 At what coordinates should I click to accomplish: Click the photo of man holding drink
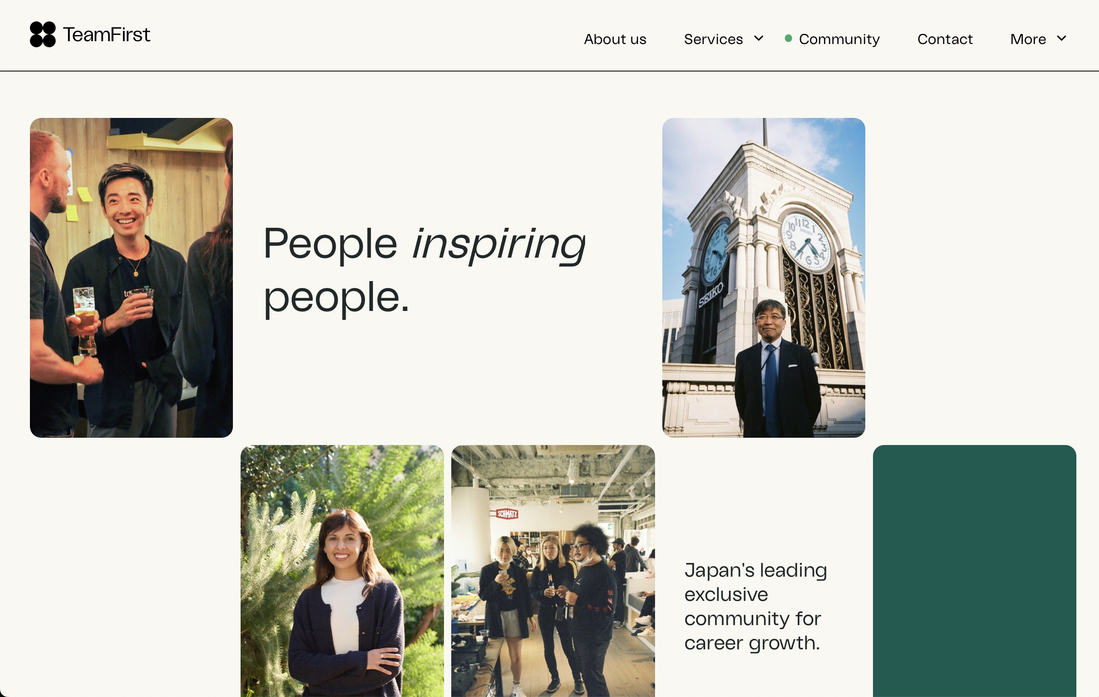click(x=131, y=277)
